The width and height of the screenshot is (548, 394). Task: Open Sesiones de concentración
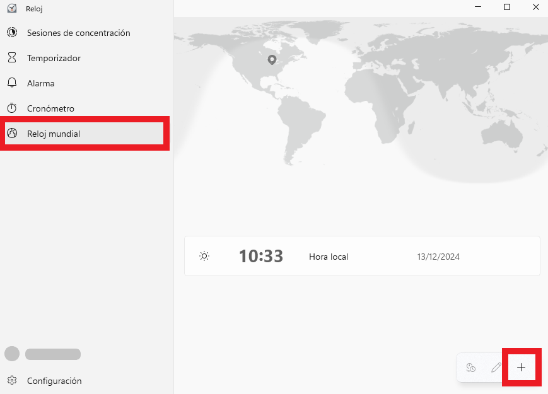click(x=78, y=33)
